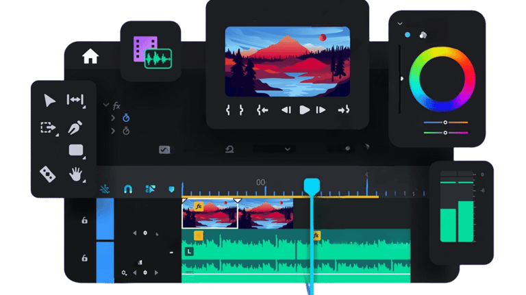Image resolution: width=526 pixels, height=295 pixels.
Task: Click the blue timeline playhead handle
Action: click(x=312, y=186)
